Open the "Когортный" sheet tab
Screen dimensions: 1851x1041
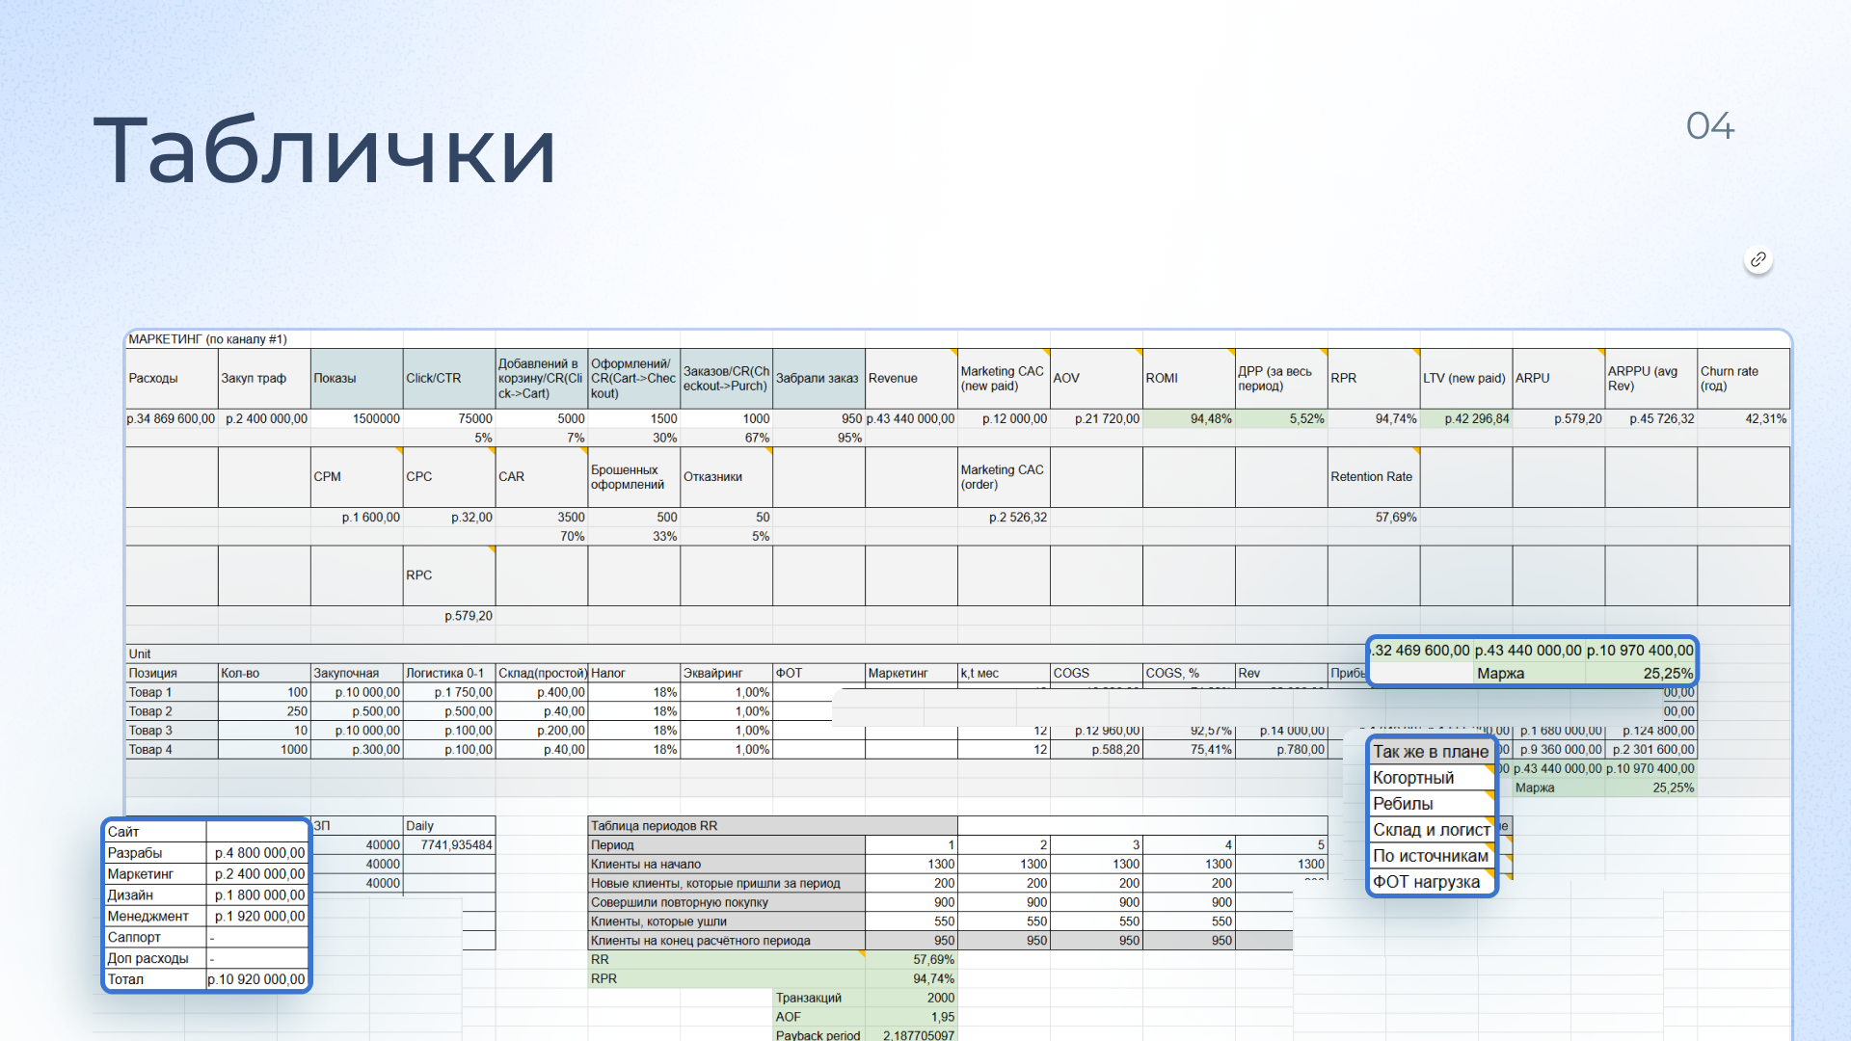(1431, 778)
